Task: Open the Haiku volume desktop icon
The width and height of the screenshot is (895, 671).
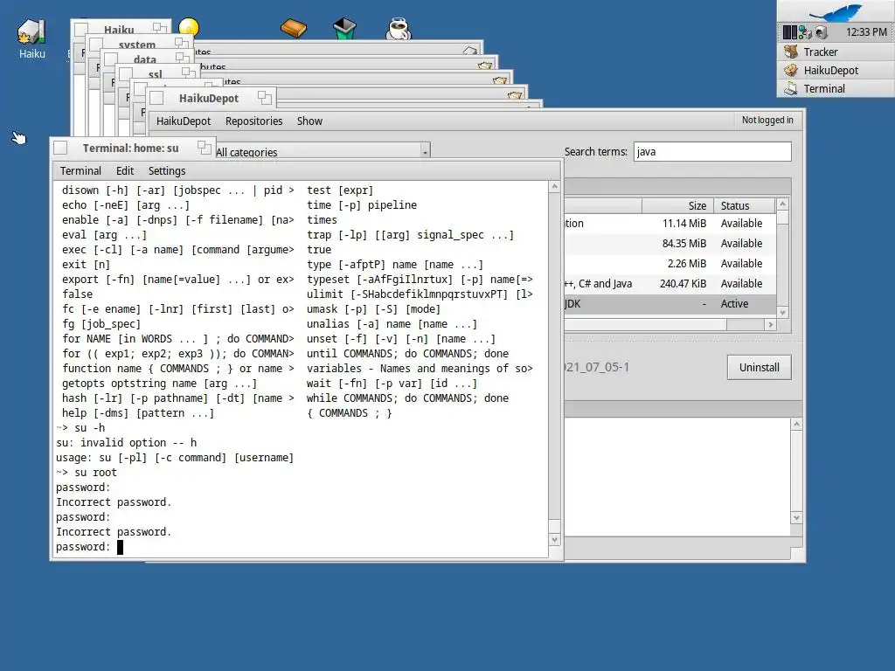Action: 31,32
